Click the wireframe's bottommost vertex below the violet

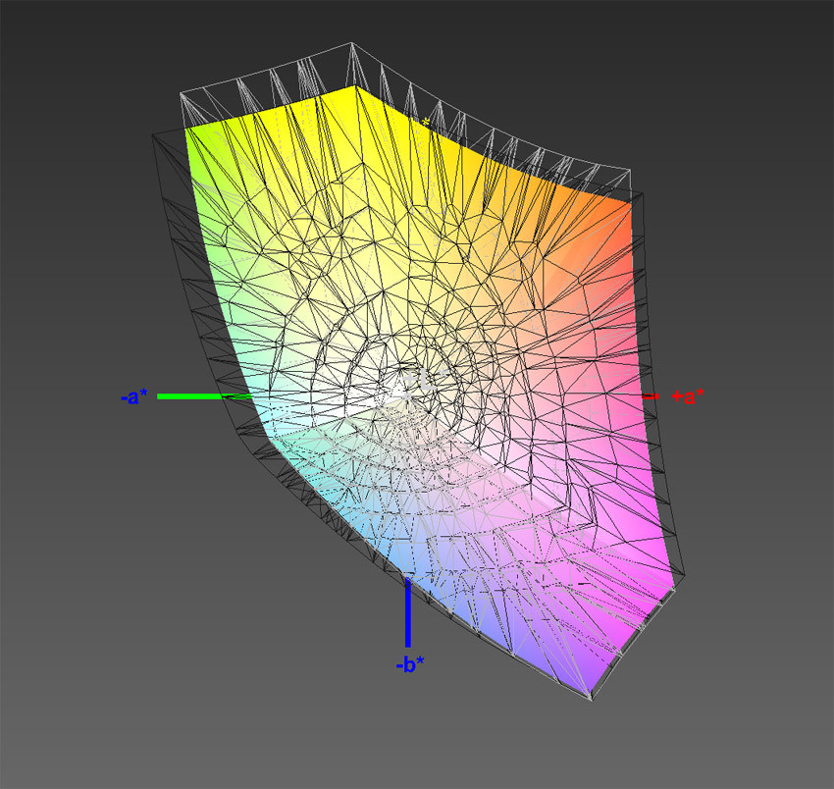(590, 701)
